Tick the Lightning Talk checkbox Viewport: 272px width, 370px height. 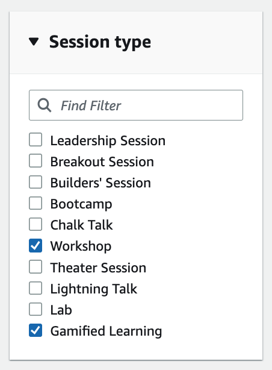36,288
